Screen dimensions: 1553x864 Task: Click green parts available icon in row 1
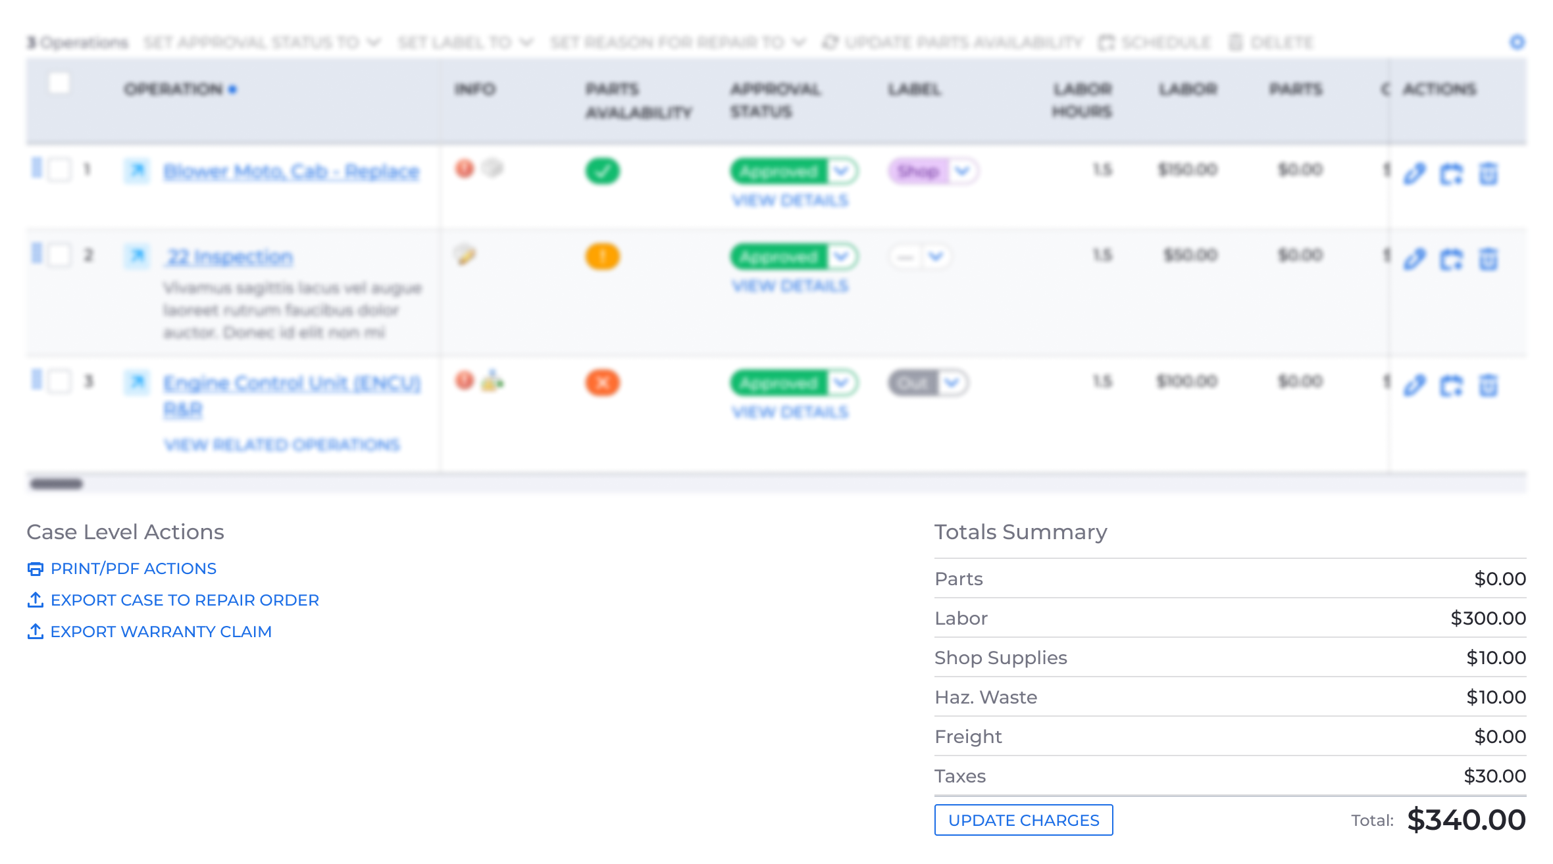(x=602, y=171)
